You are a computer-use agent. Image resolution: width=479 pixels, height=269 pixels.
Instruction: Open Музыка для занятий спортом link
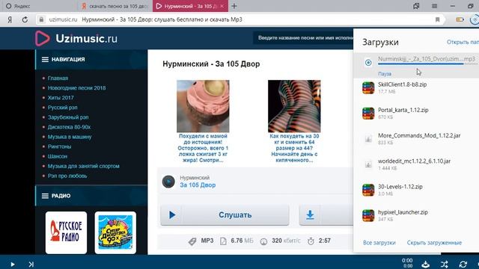[x=83, y=166]
